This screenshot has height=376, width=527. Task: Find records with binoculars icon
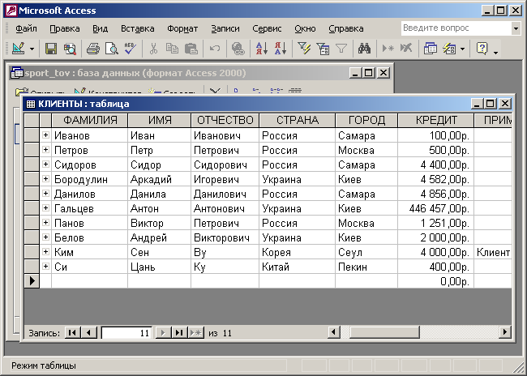364,49
